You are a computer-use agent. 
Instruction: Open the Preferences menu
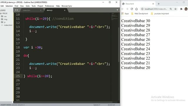click(x=49, y=6)
